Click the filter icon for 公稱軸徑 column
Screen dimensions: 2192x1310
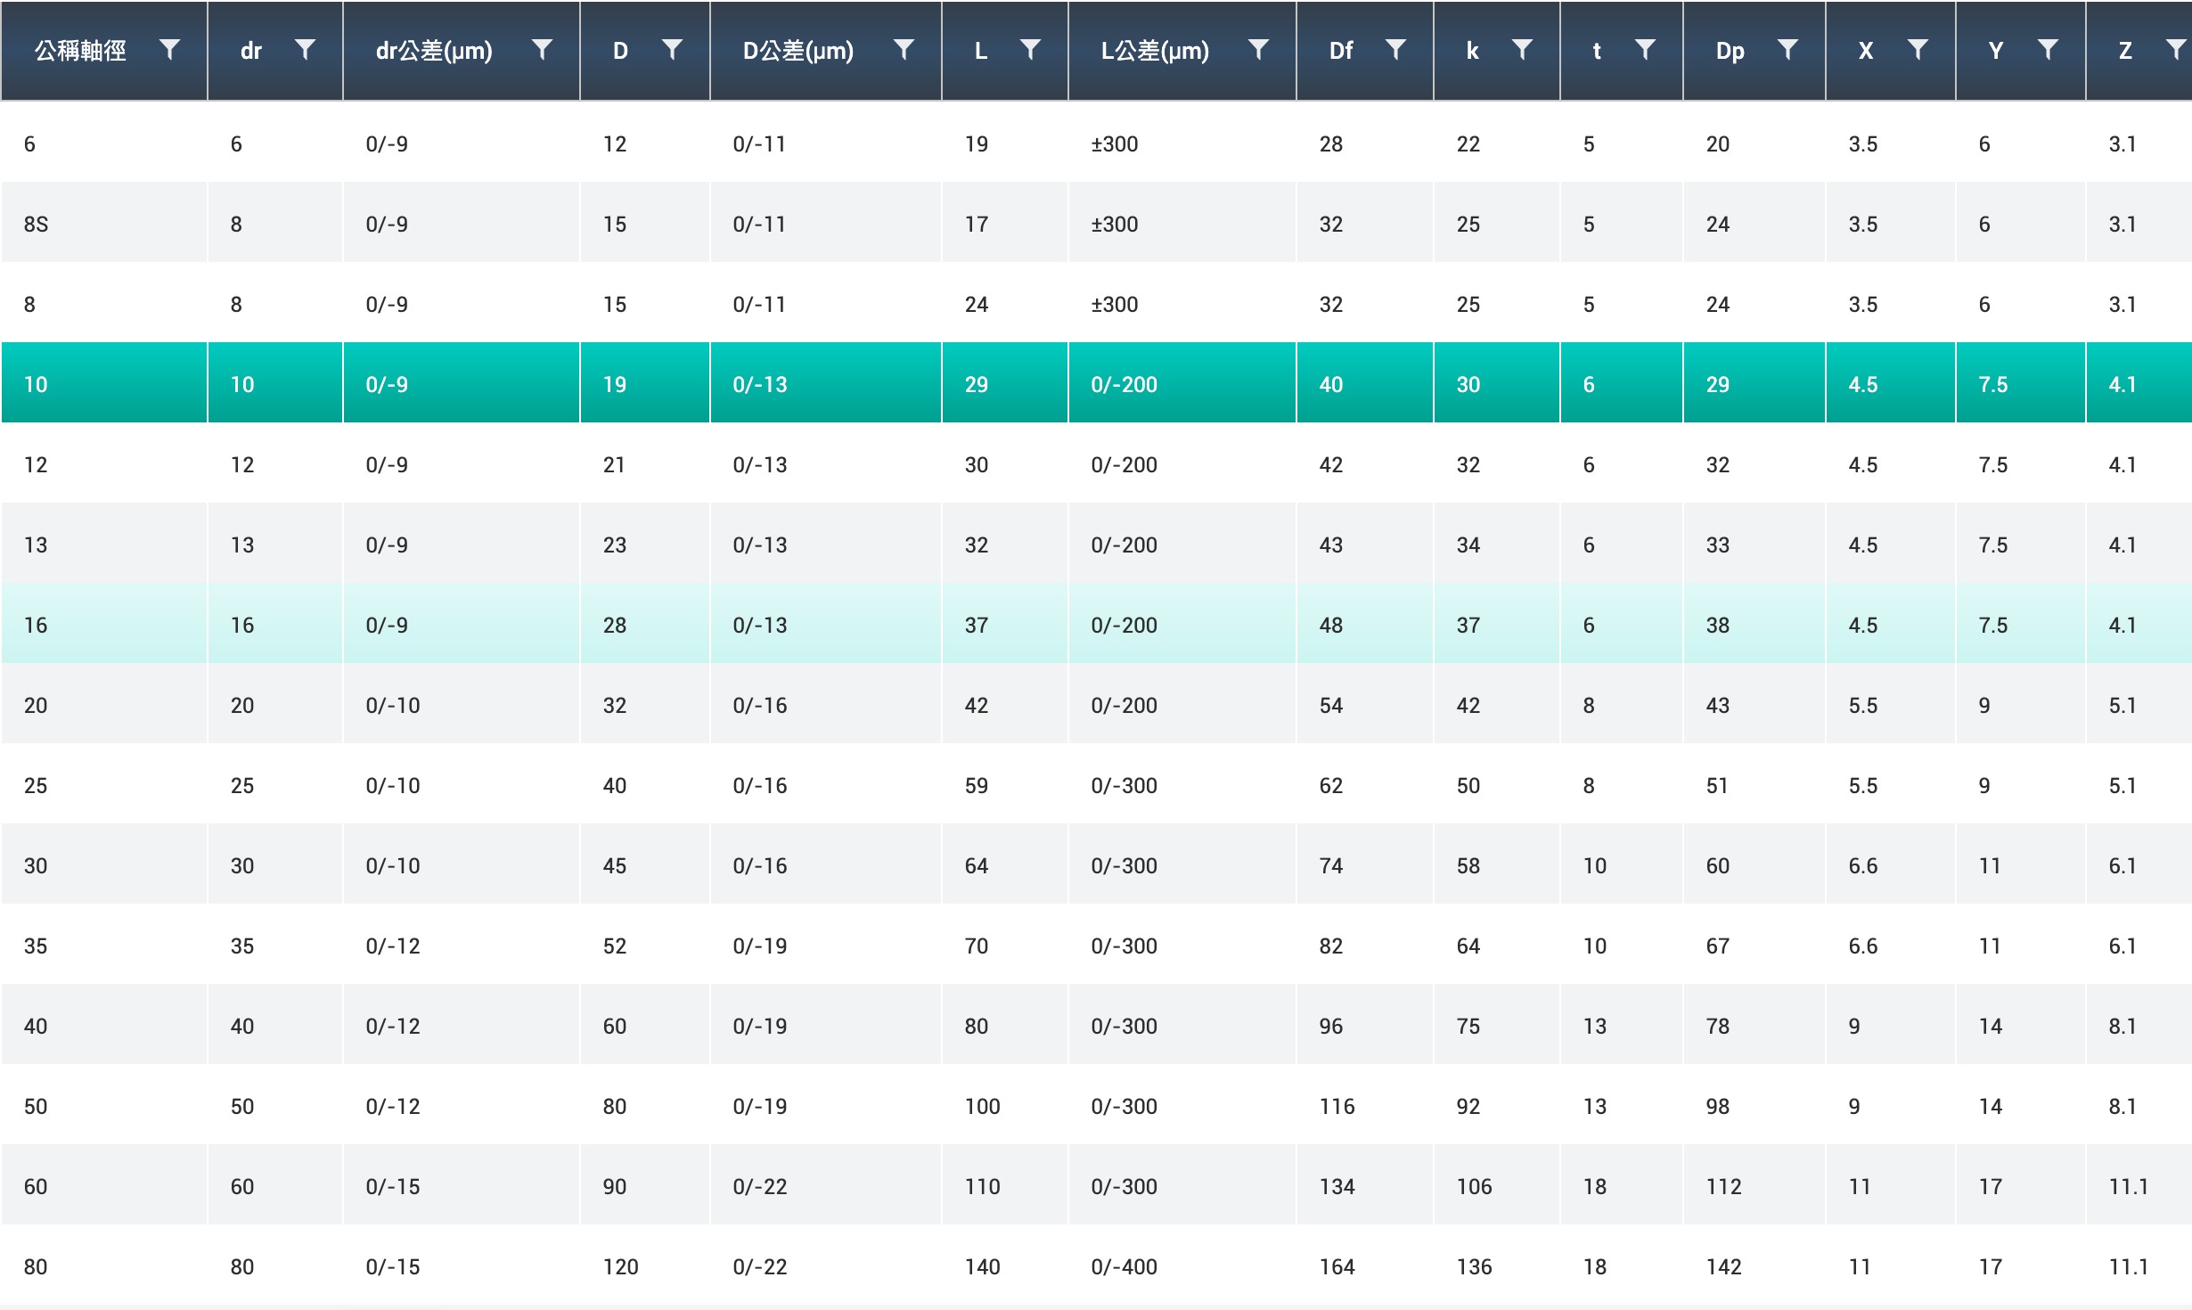point(169,50)
